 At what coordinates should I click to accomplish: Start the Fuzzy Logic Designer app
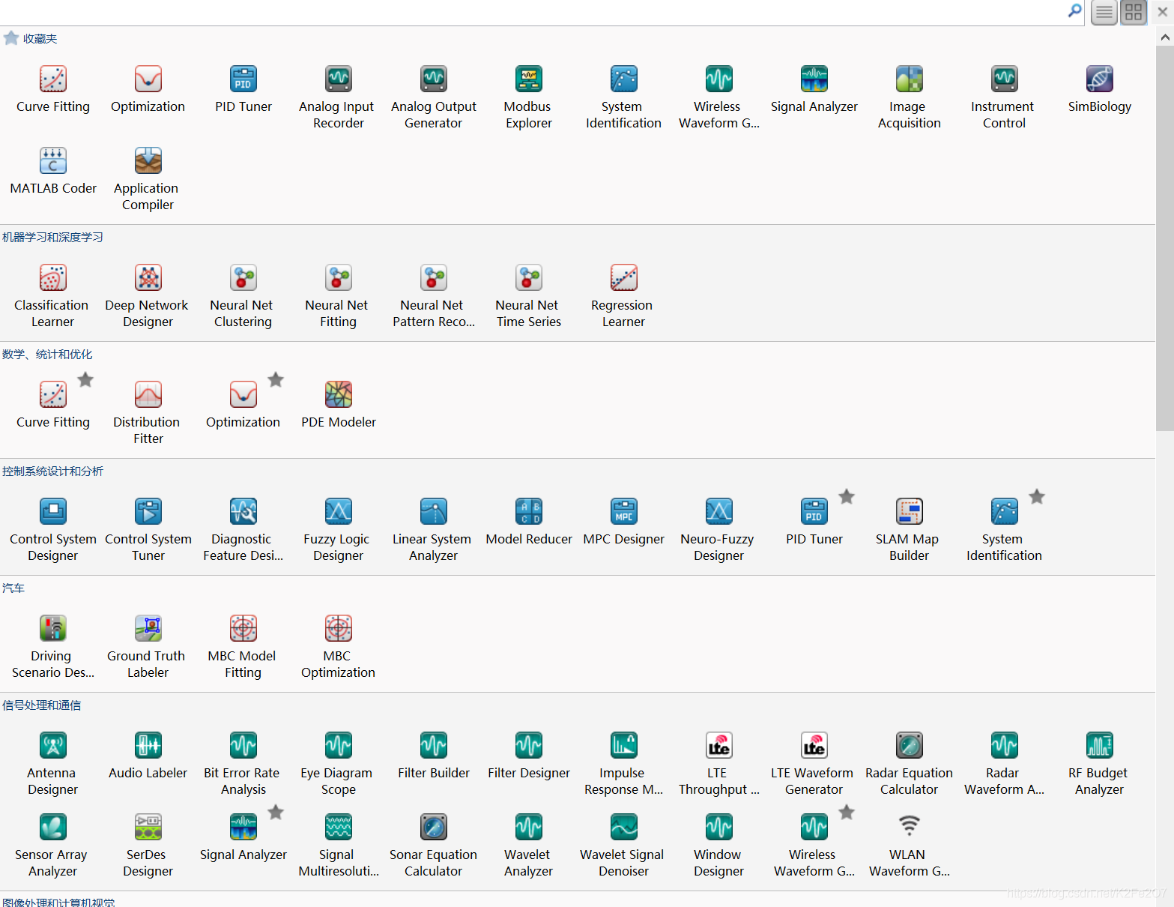point(338,512)
